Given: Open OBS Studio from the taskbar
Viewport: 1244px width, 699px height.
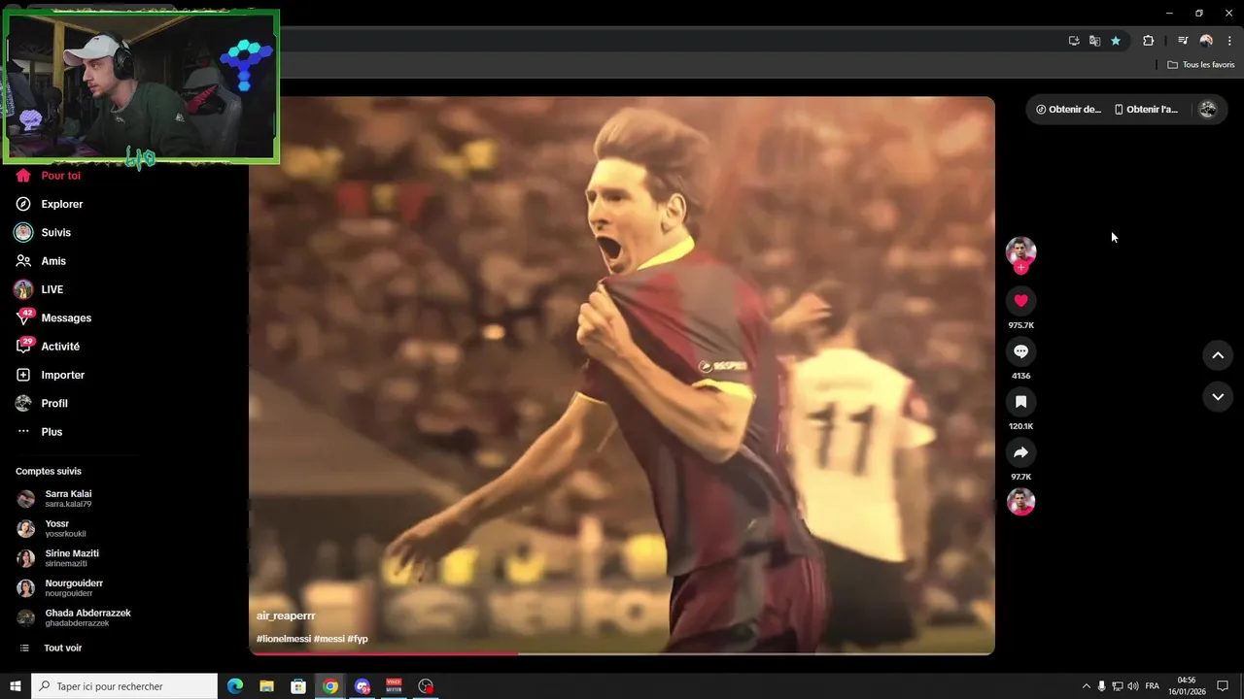Looking at the screenshot, I should 426,686.
